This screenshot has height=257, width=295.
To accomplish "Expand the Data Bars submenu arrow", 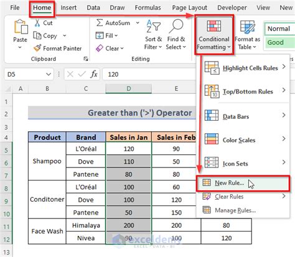I will 284,115.
